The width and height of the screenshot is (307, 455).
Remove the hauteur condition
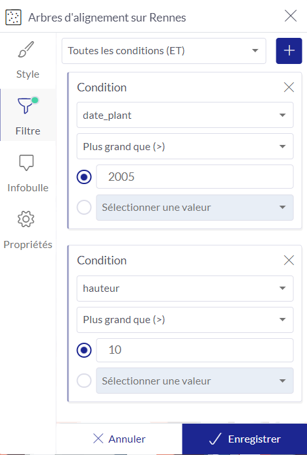point(289,260)
